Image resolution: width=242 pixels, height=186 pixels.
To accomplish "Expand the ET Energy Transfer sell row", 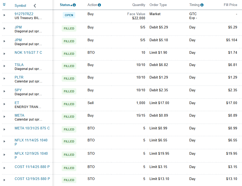I will [4, 104].
